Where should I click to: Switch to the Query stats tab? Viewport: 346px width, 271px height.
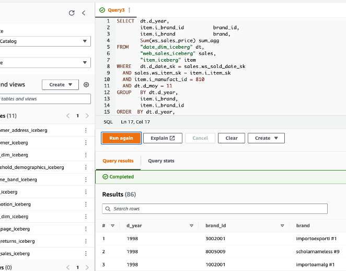(x=161, y=161)
